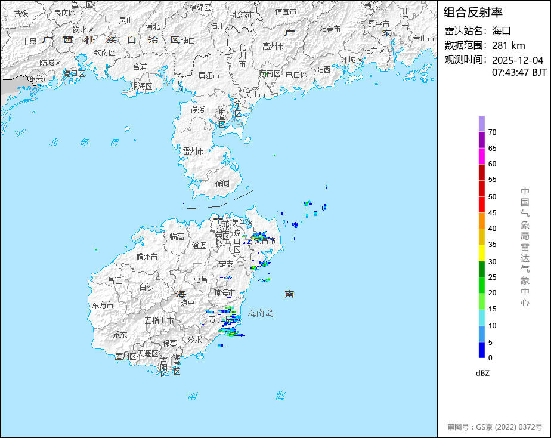Image resolution: width=551 pixels, height=438 pixels.
Task: Click the legend value 0
Action: tap(490, 358)
